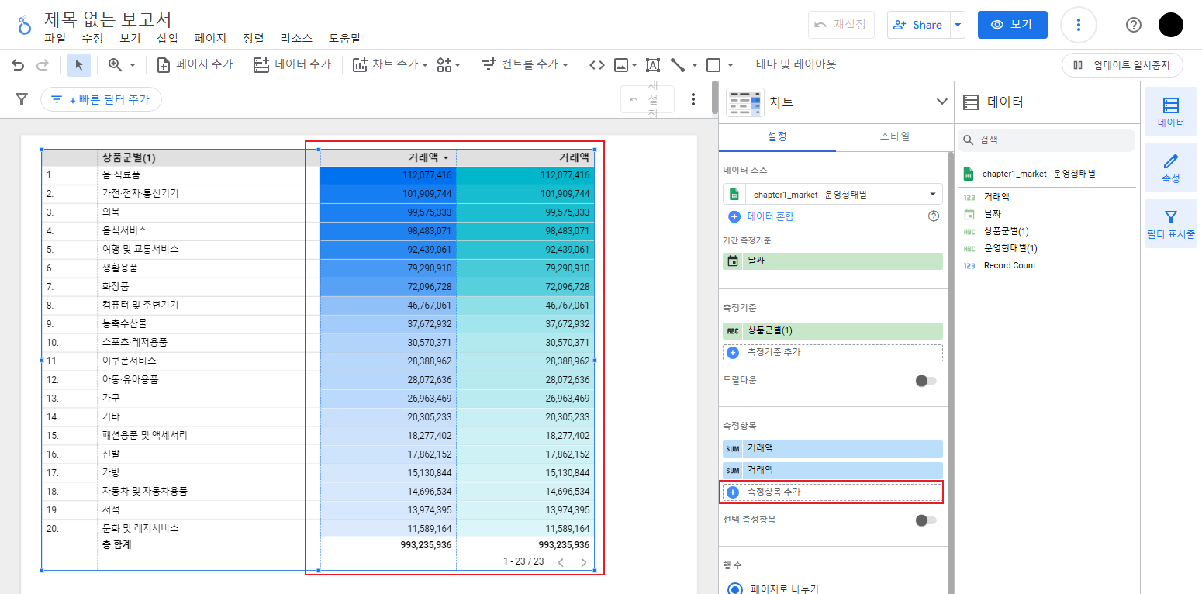This screenshot has height=594, width=1202.
Task: Open the line type dropdown arrow
Action: [x=695, y=65]
